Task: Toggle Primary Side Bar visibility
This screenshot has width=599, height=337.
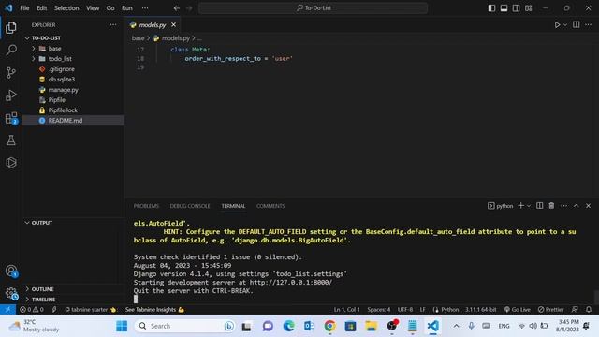Action: tap(491, 8)
